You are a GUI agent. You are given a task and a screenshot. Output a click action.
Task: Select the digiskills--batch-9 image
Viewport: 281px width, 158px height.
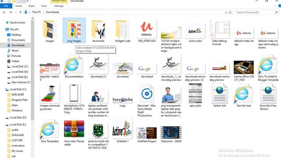[50, 72]
